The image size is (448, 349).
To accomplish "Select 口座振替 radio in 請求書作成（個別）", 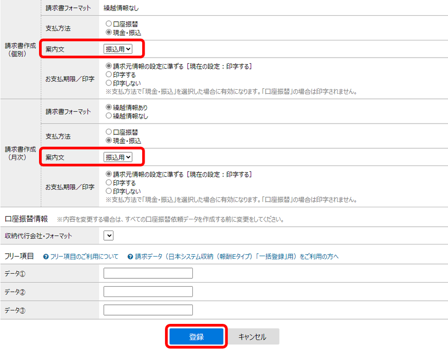I will pyautogui.click(x=109, y=24).
